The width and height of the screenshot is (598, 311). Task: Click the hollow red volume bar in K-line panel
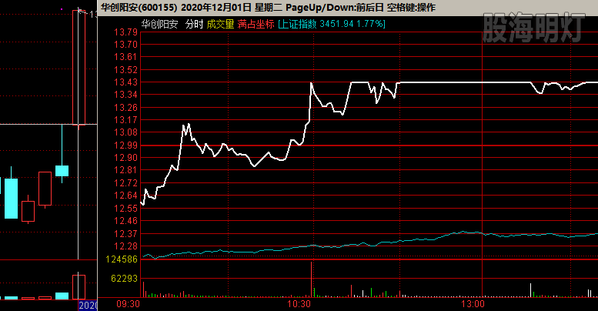click(79, 287)
